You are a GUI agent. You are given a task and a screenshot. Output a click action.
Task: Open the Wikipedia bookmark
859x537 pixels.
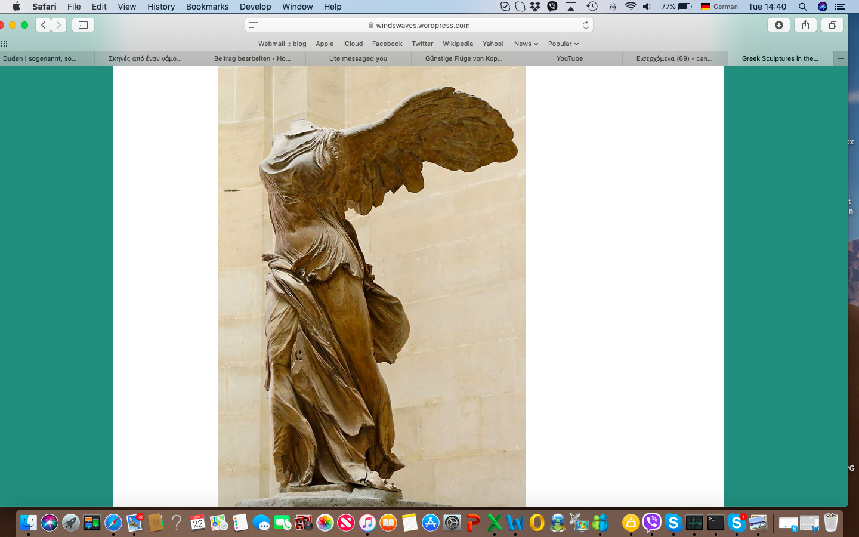click(x=458, y=44)
